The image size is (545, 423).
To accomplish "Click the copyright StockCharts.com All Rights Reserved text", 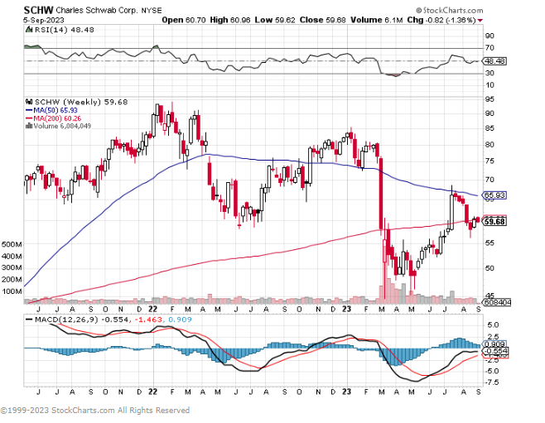I will click(95, 411).
